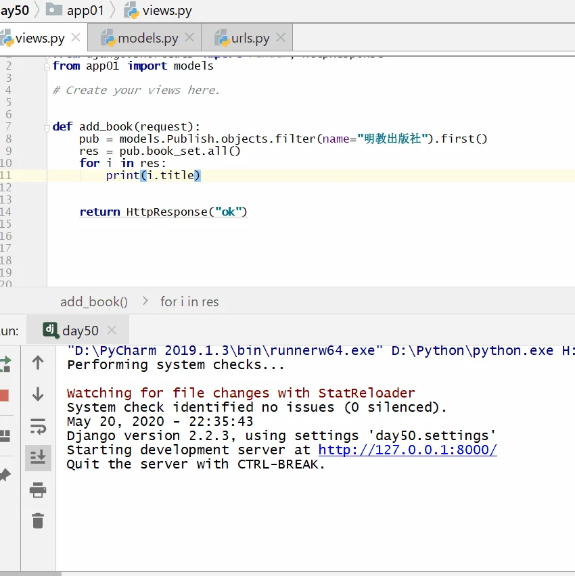
Task: Click the 'May 20, 2020 - 22:35:43' console line
Action: click(x=160, y=421)
